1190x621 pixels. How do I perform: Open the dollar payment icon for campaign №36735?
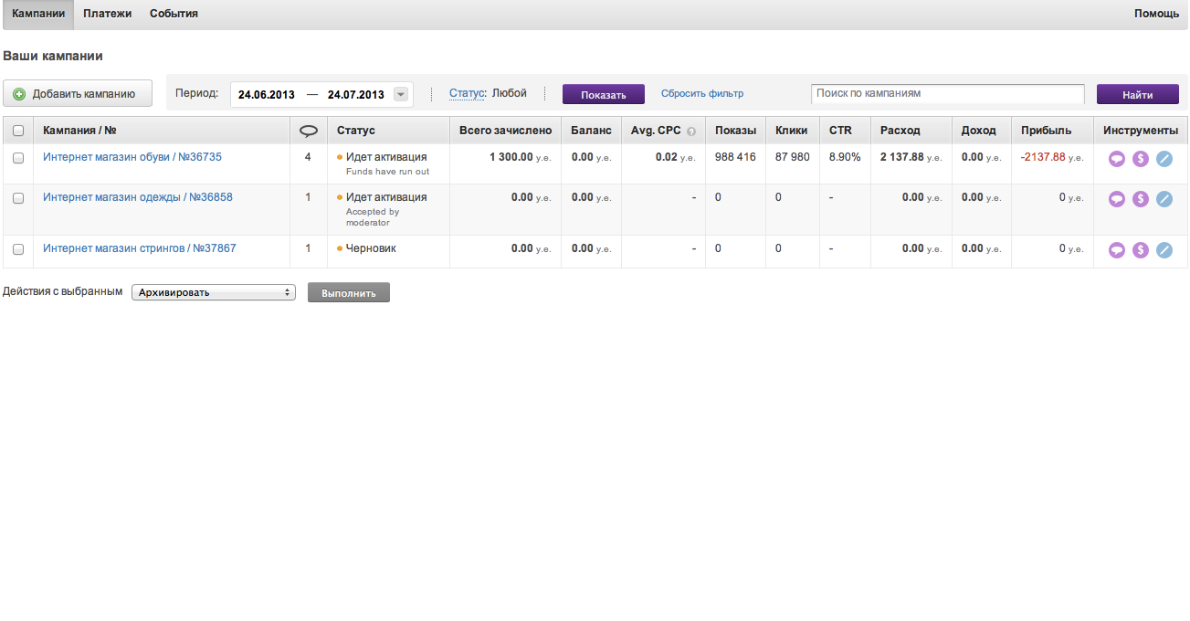pos(1141,159)
